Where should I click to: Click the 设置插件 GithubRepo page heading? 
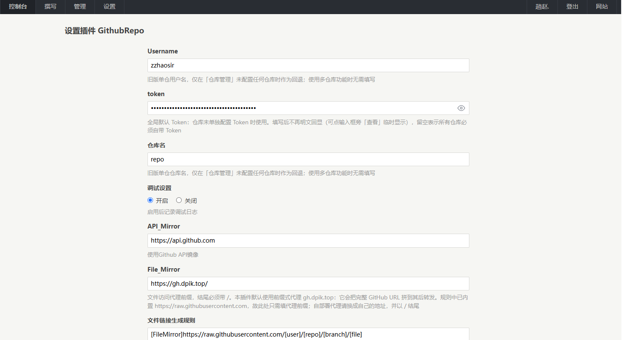104,31
